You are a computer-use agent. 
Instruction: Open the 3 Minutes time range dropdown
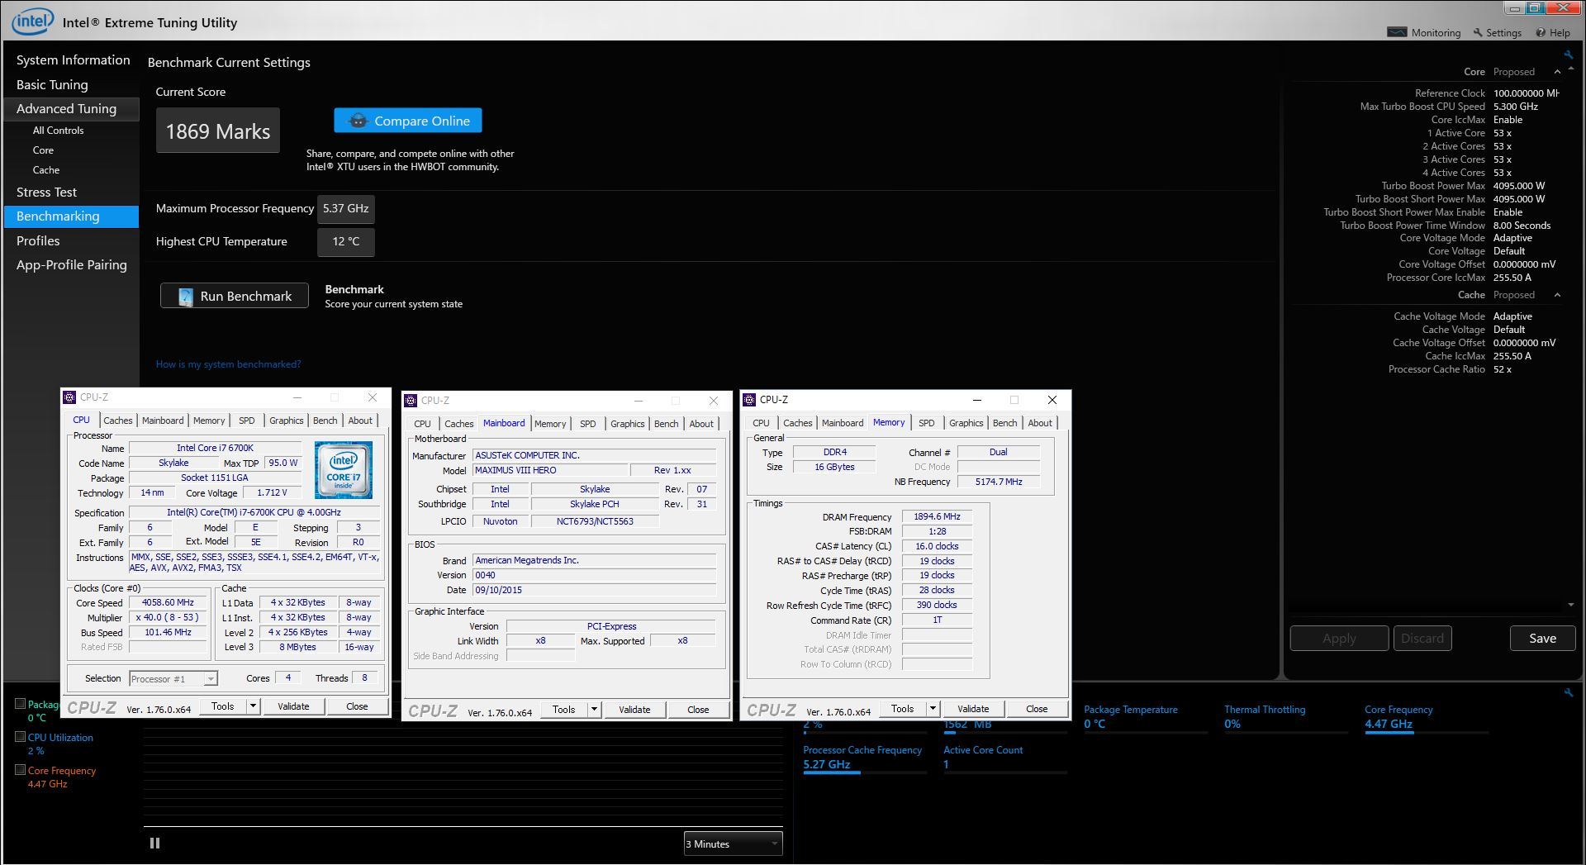[733, 844]
